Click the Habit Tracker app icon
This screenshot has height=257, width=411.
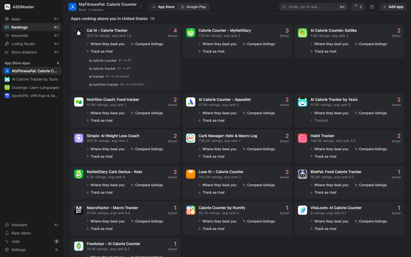(302, 138)
